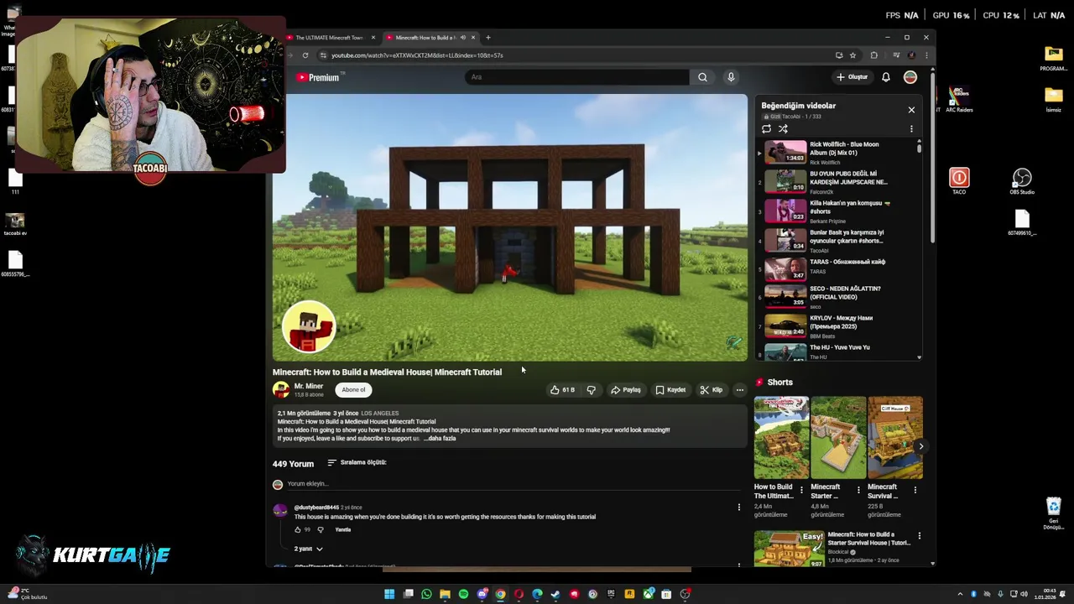
Task: Open the account avatar menu
Action: point(910,77)
